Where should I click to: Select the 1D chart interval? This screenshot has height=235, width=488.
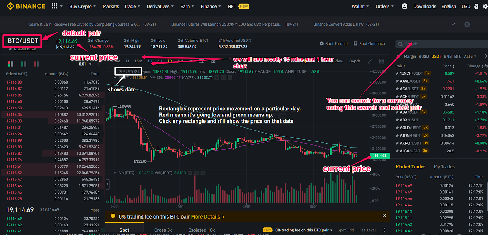[170, 61]
